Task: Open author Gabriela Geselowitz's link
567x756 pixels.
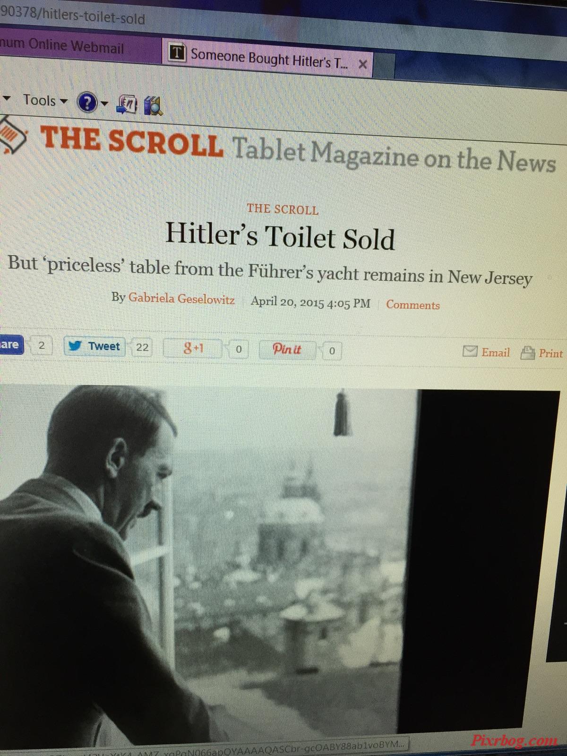Action: pyautogui.click(x=181, y=298)
